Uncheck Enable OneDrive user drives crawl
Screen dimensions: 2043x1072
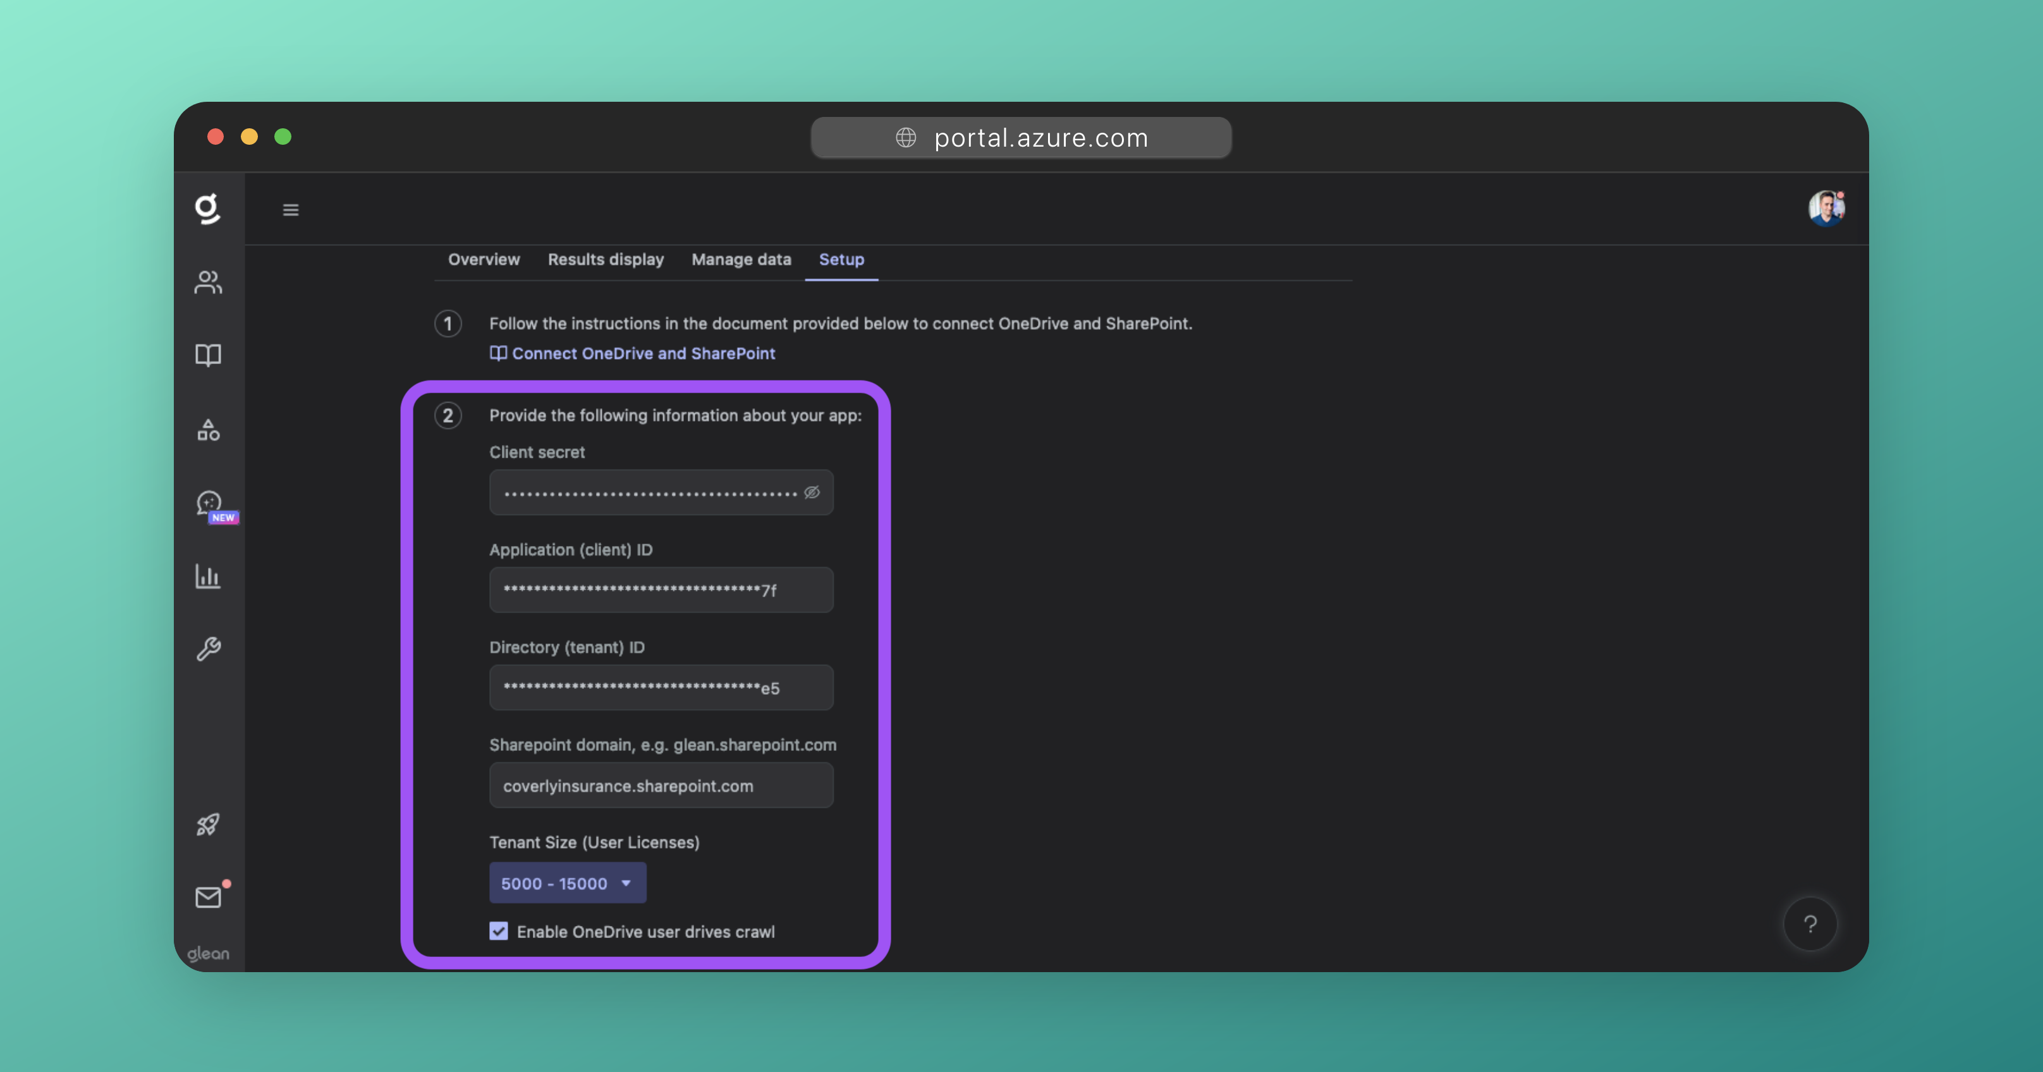[499, 931]
